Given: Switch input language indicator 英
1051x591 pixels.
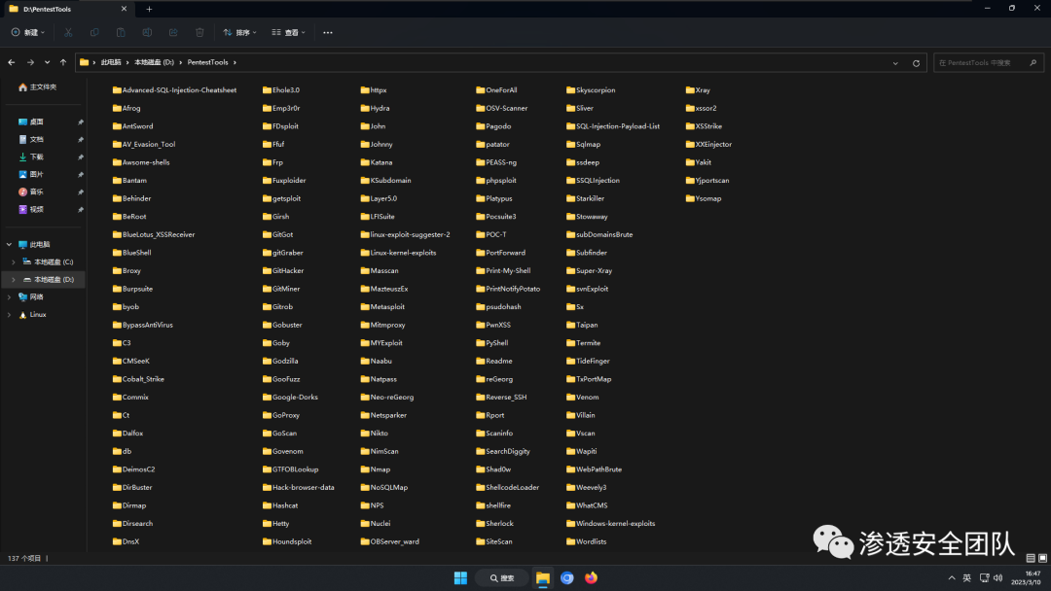Looking at the screenshot, I should (966, 577).
